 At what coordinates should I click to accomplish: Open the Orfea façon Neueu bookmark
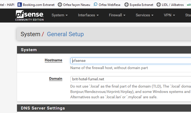point(74,5)
